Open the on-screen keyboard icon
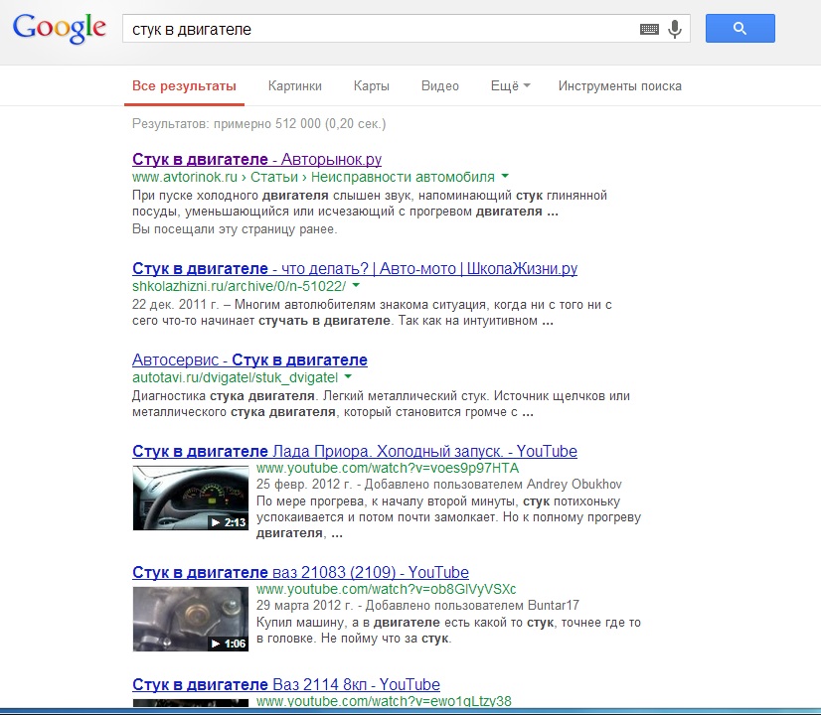Viewport: 821px width, 715px height. [649, 30]
